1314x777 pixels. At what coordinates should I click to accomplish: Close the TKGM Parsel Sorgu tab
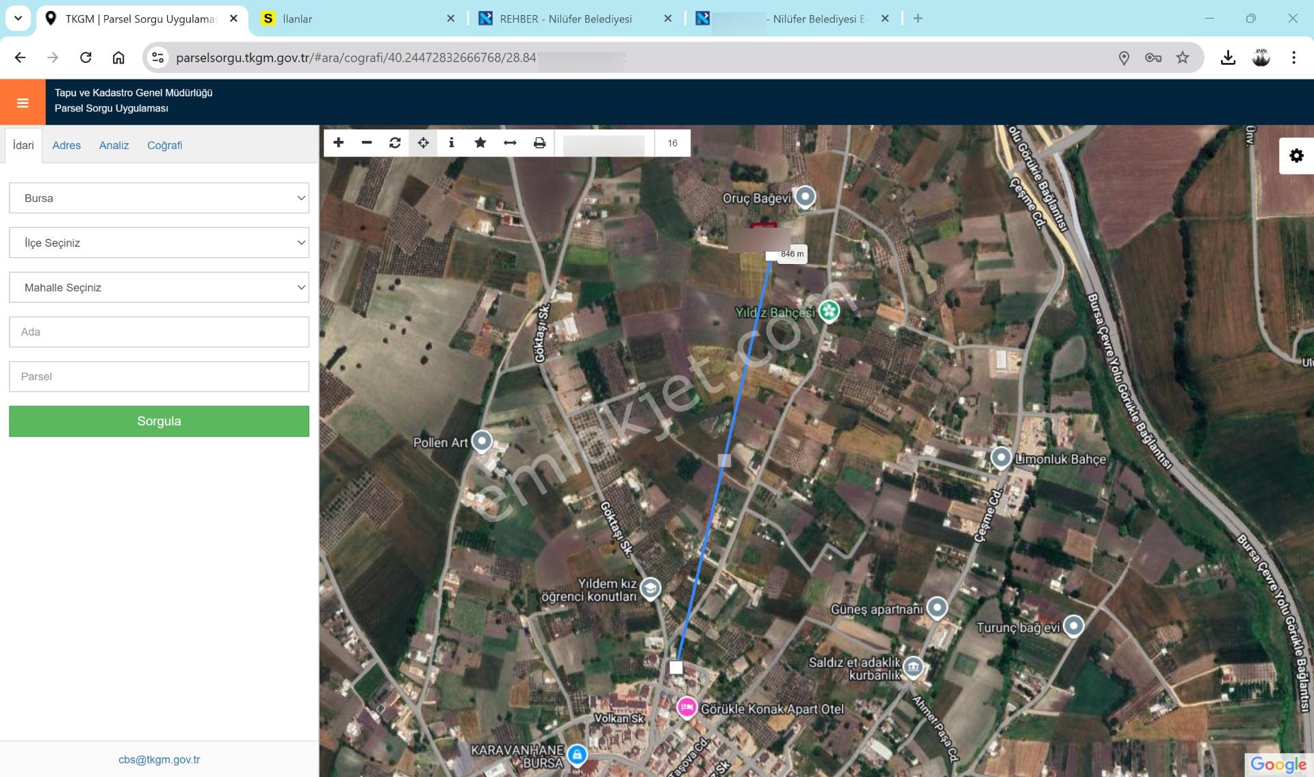click(233, 18)
